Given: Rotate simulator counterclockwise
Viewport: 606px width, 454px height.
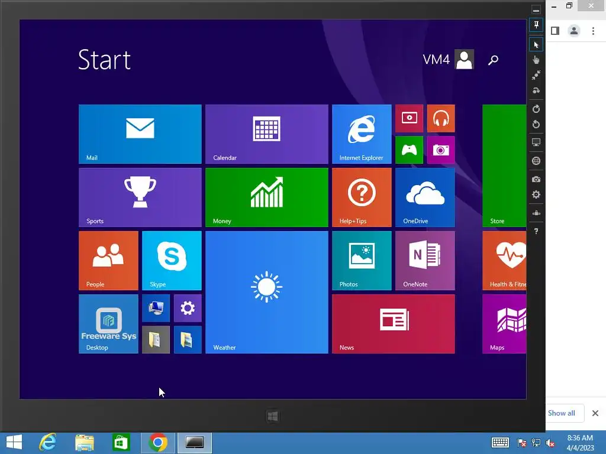Looking at the screenshot, I should point(536,124).
